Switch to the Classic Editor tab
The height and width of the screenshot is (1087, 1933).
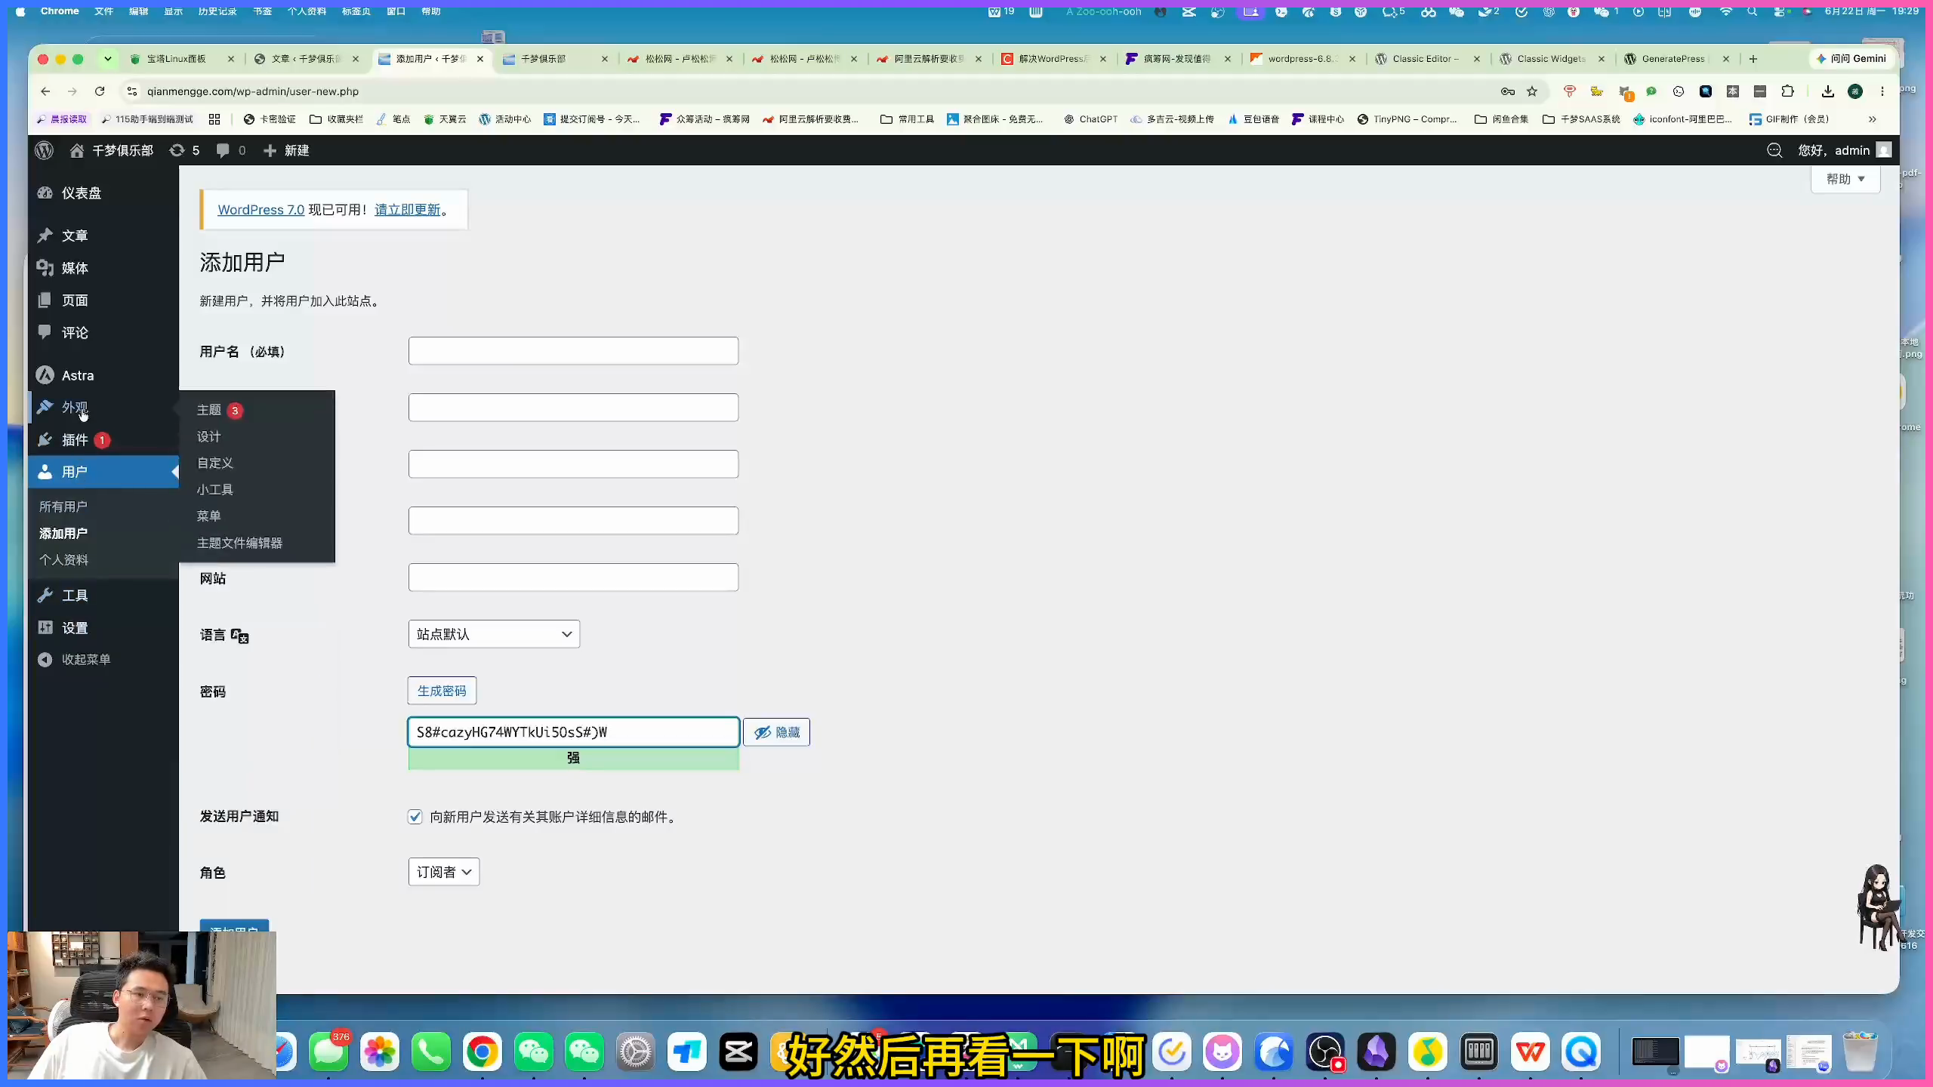[1426, 59]
